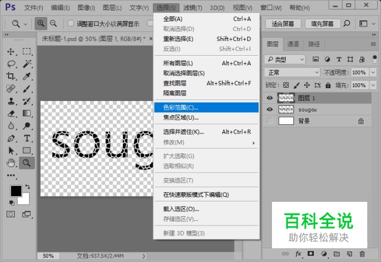Select the Pen tool
This screenshot has width=381, height=262.
(10, 138)
